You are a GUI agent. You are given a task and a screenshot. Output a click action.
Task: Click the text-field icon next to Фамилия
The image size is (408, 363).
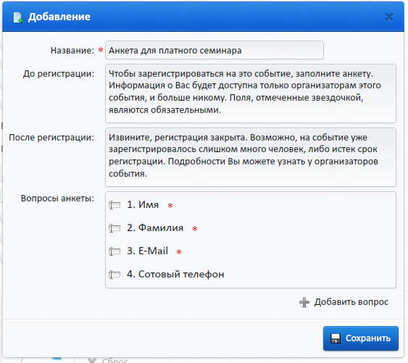(x=115, y=228)
